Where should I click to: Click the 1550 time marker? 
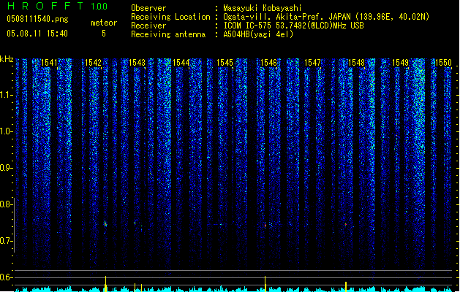[x=443, y=63]
